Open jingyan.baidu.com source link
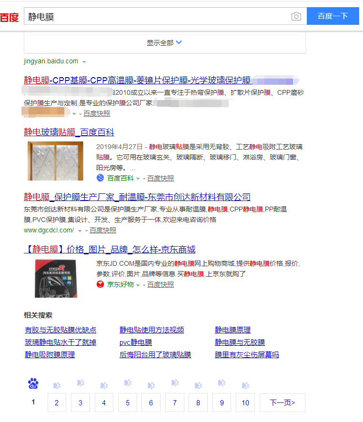 pyautogui.click(x=51, y=61)
